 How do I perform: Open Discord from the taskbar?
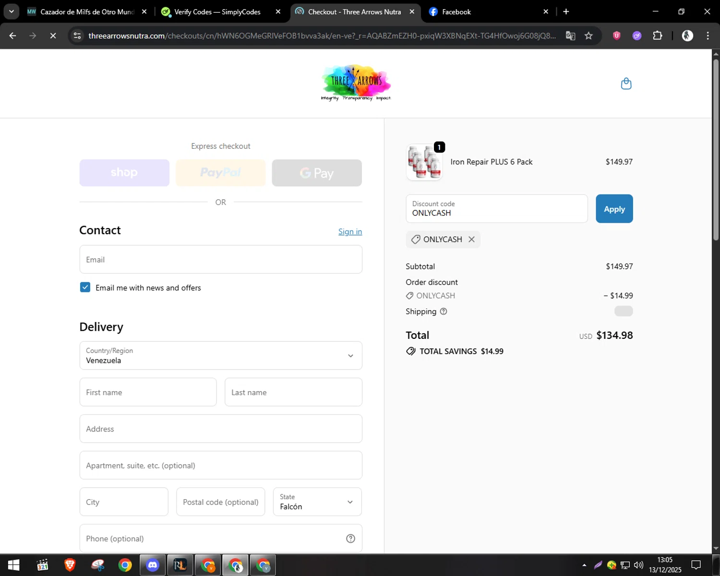153,565
